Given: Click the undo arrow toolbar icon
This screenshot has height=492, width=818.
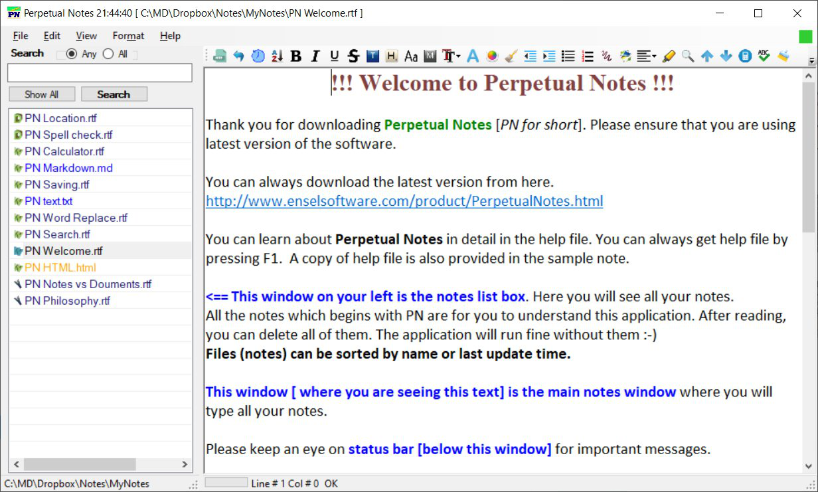Looking at the screenshot, I should [238, 56].
